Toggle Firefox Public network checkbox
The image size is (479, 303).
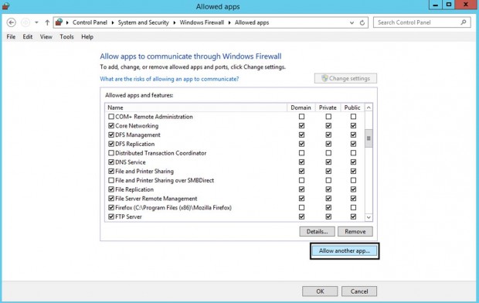pos(353,208)
